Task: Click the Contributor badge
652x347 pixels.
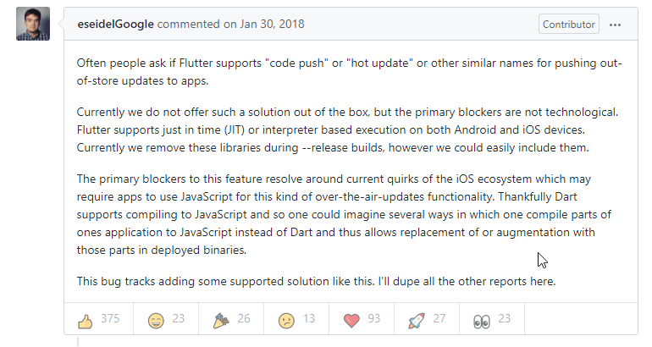Action: [x=568, y=25]
